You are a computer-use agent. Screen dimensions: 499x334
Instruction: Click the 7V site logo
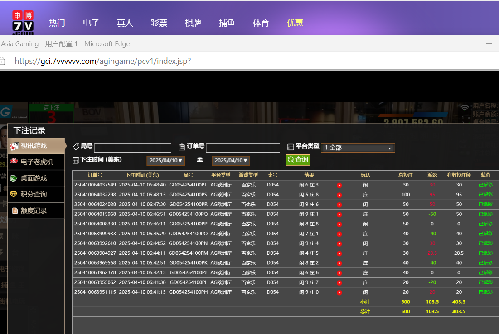click(23, 23)
